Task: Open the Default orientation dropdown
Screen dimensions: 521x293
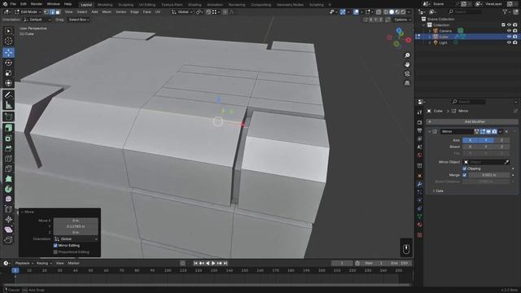Action: (37, 20)
